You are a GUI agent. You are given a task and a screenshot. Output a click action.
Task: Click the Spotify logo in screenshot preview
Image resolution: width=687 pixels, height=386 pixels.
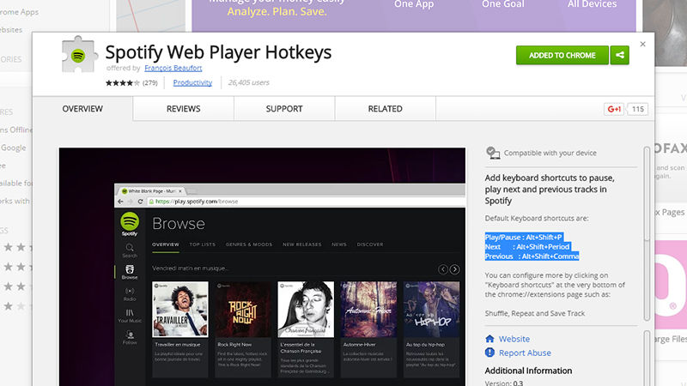click(x=130, y=221)
